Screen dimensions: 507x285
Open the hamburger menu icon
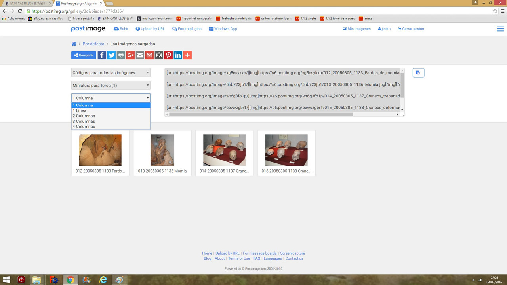click(x=500, y=29)
